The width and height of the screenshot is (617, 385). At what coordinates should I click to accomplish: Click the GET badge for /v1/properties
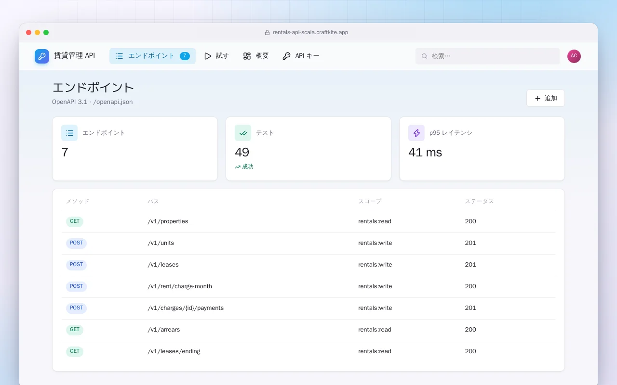[75, 221]
